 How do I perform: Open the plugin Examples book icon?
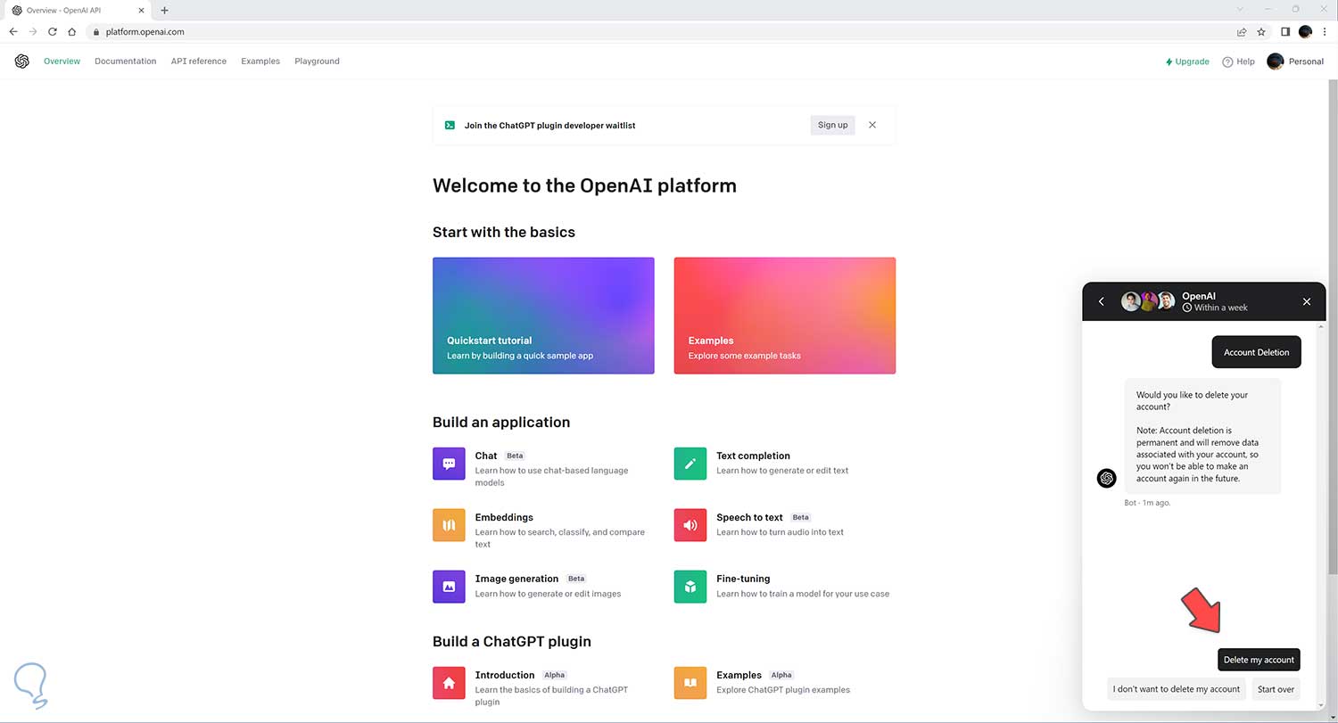point(690,683)
